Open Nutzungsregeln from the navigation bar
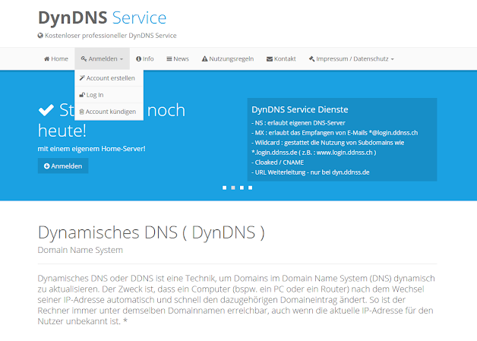This screenshot has width=477, height=341. (x=228, y=58)
